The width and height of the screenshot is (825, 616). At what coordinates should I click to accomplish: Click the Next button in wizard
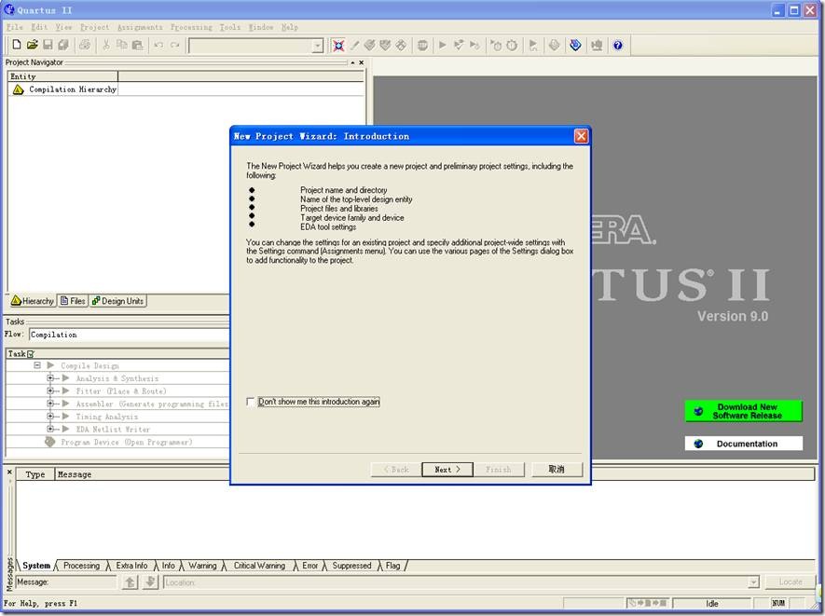pos(447,470)
